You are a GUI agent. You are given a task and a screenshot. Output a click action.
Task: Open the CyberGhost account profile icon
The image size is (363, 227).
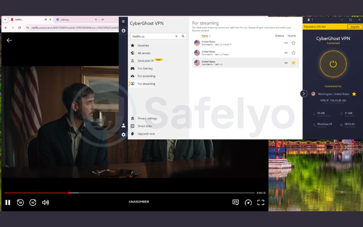(x=123, y=125)
